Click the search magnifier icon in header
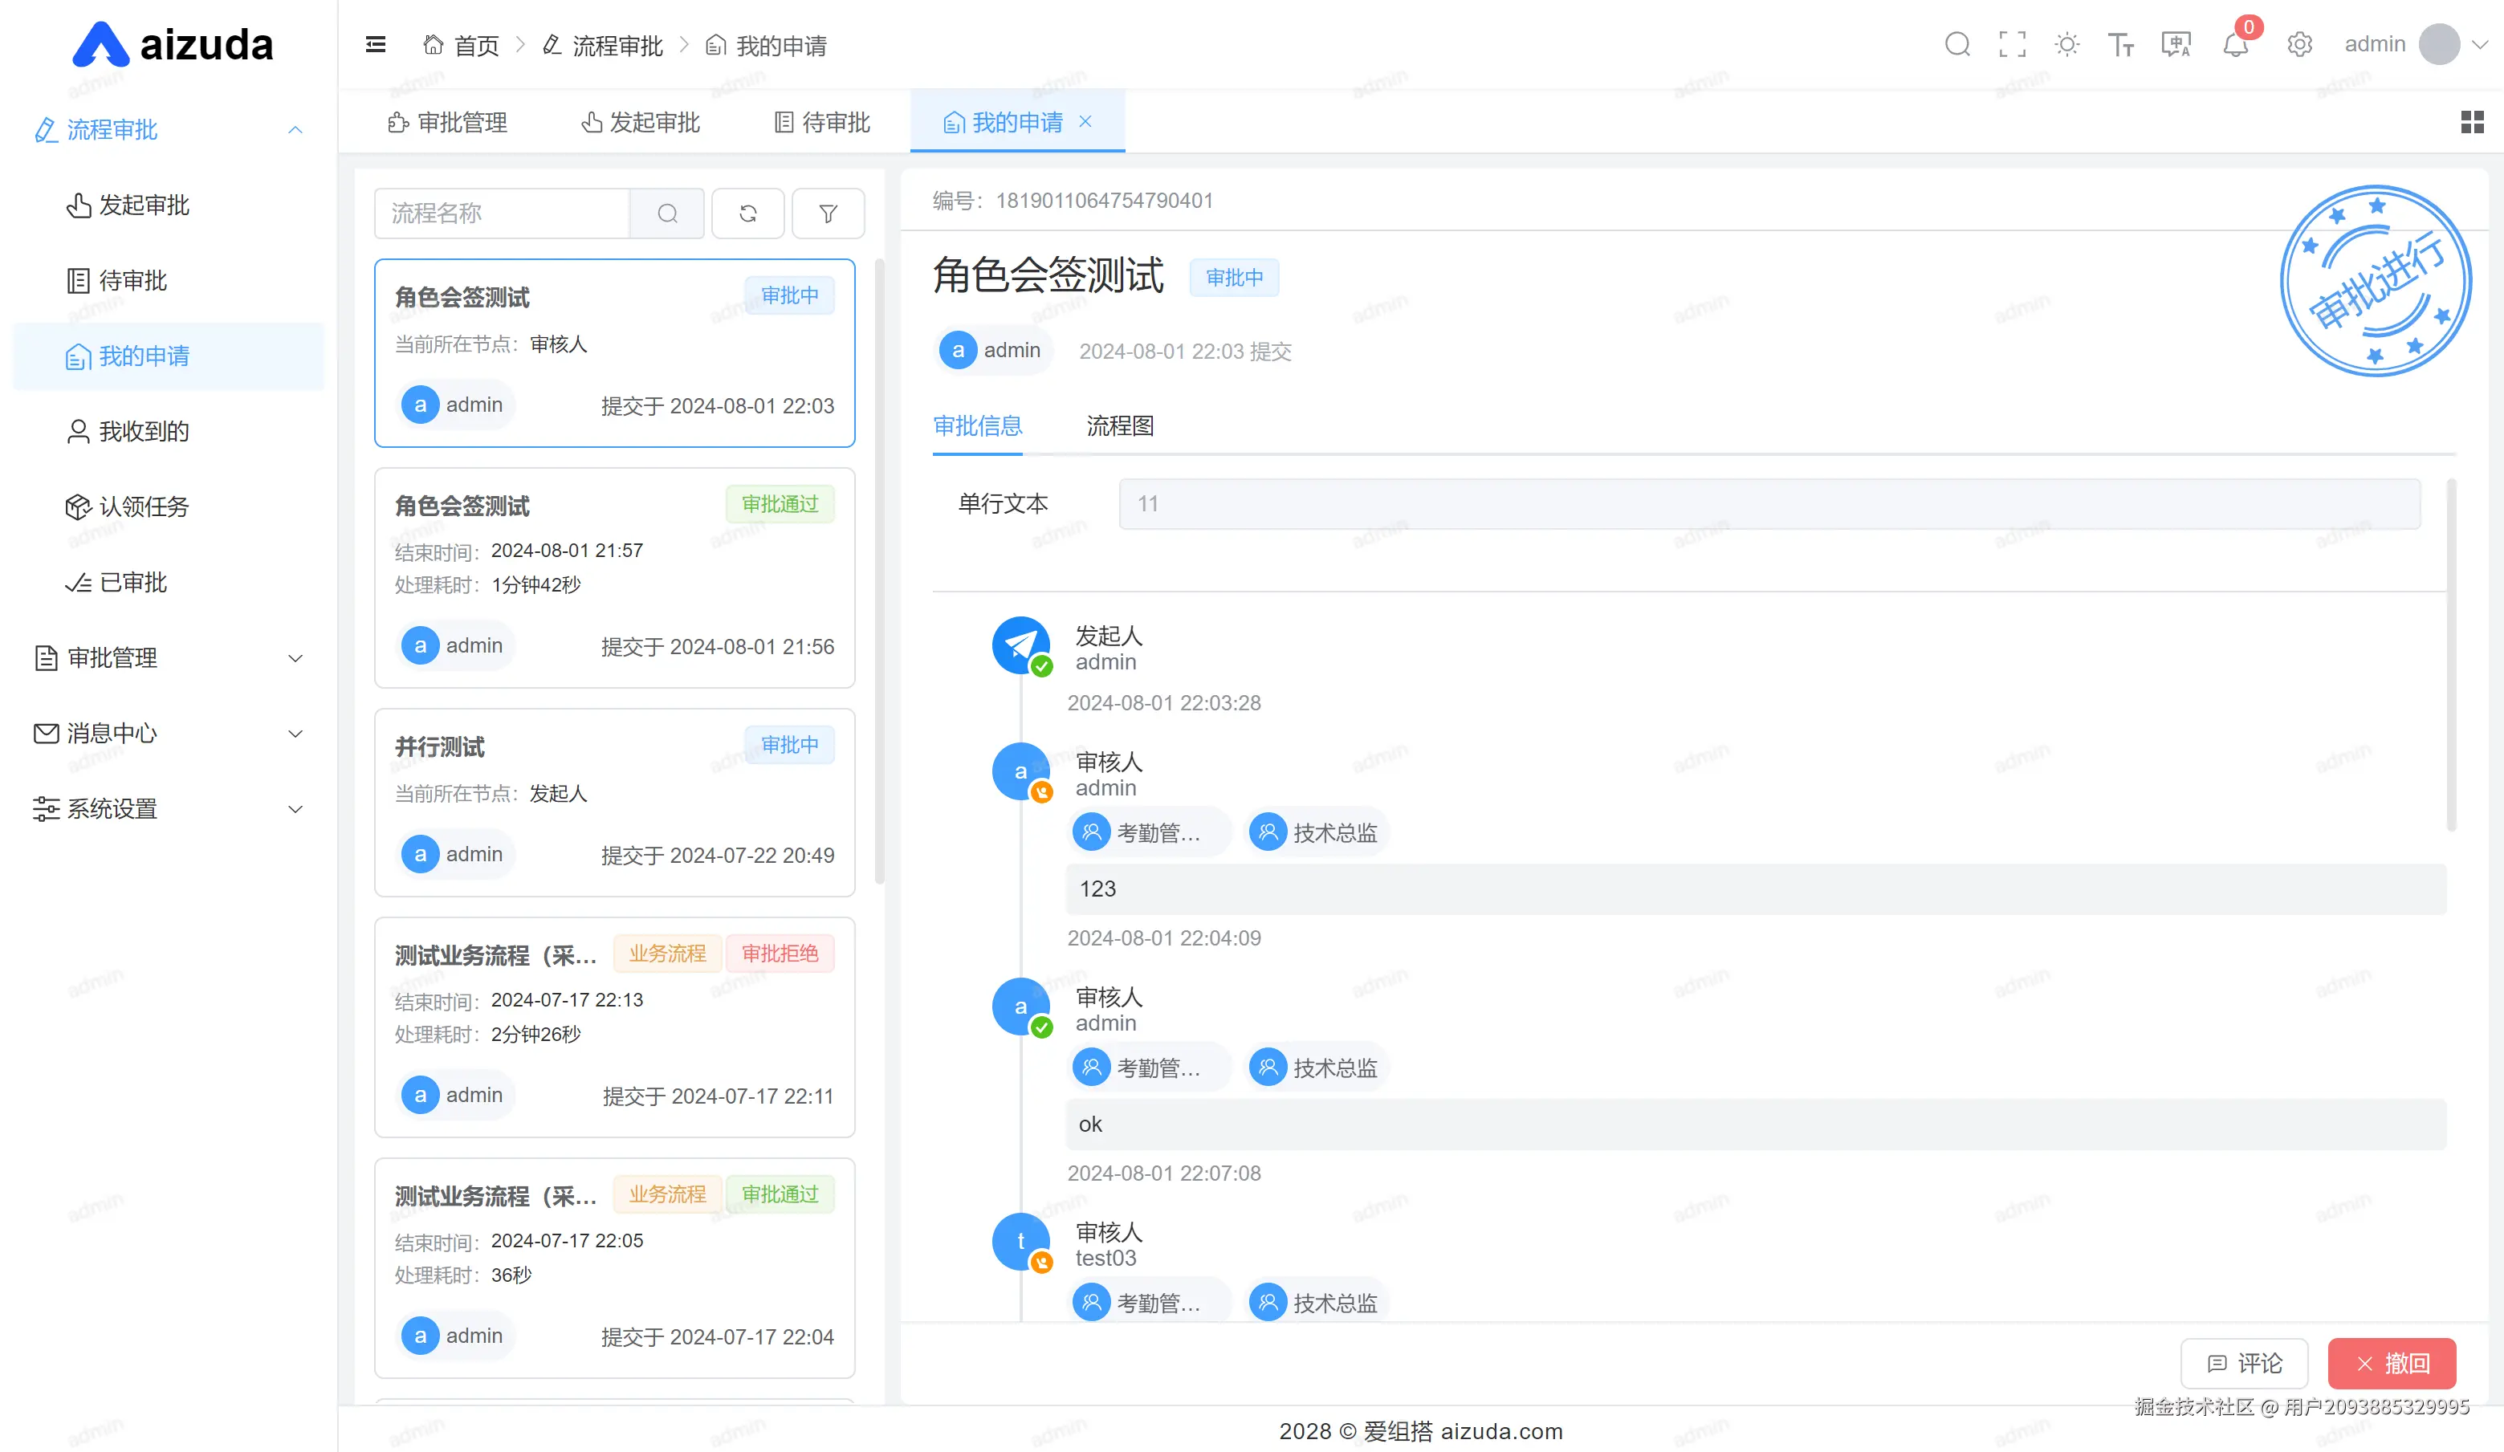2504x1452 pixels. (x=1956, y=45)
